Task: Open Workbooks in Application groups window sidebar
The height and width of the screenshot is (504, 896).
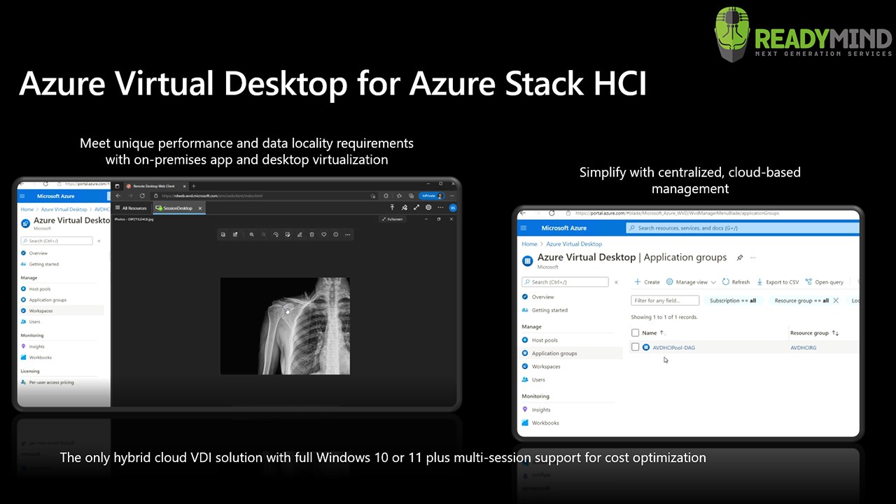Action: [x=540, y=423]
